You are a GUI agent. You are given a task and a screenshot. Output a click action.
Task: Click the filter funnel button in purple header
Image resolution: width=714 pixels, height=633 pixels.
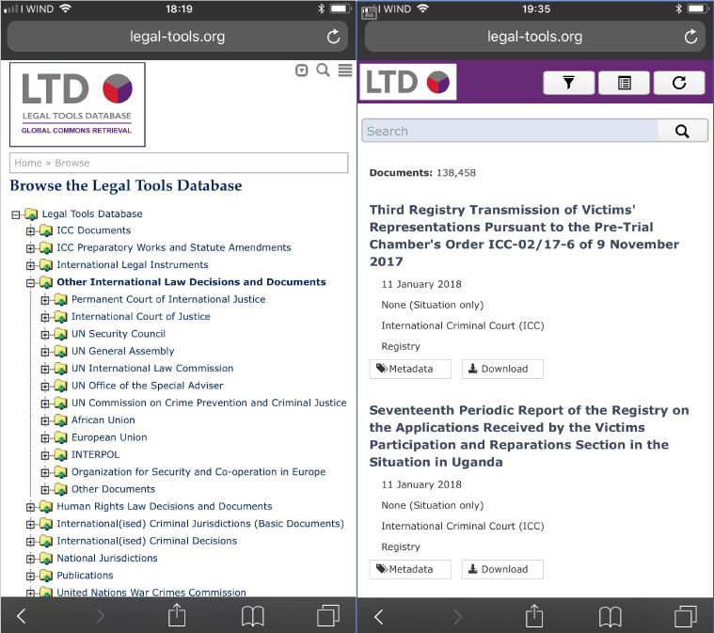[568, 83]
